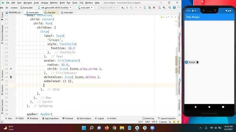Toggle fold marker at line 19 Chip
Image resolution: width=236 pixels, height=132 pixels.
15,32
